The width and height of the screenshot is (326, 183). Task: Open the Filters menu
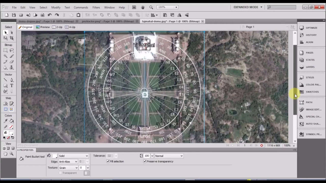click(x=96, y=7)
